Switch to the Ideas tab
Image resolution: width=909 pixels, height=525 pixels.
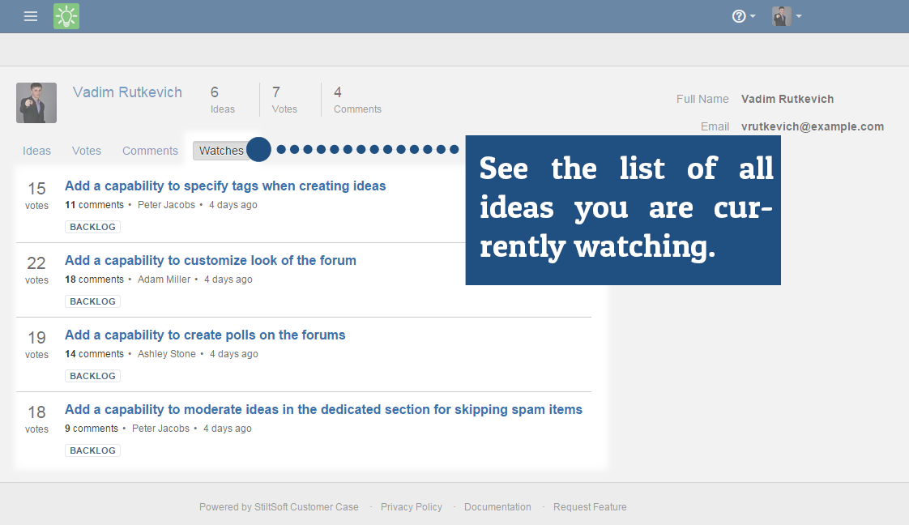(36, 151)
